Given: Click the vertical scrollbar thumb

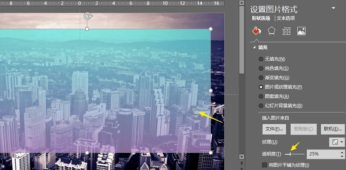Looking at the screenshot, I should pyautogui.click(x=242, y=40).
